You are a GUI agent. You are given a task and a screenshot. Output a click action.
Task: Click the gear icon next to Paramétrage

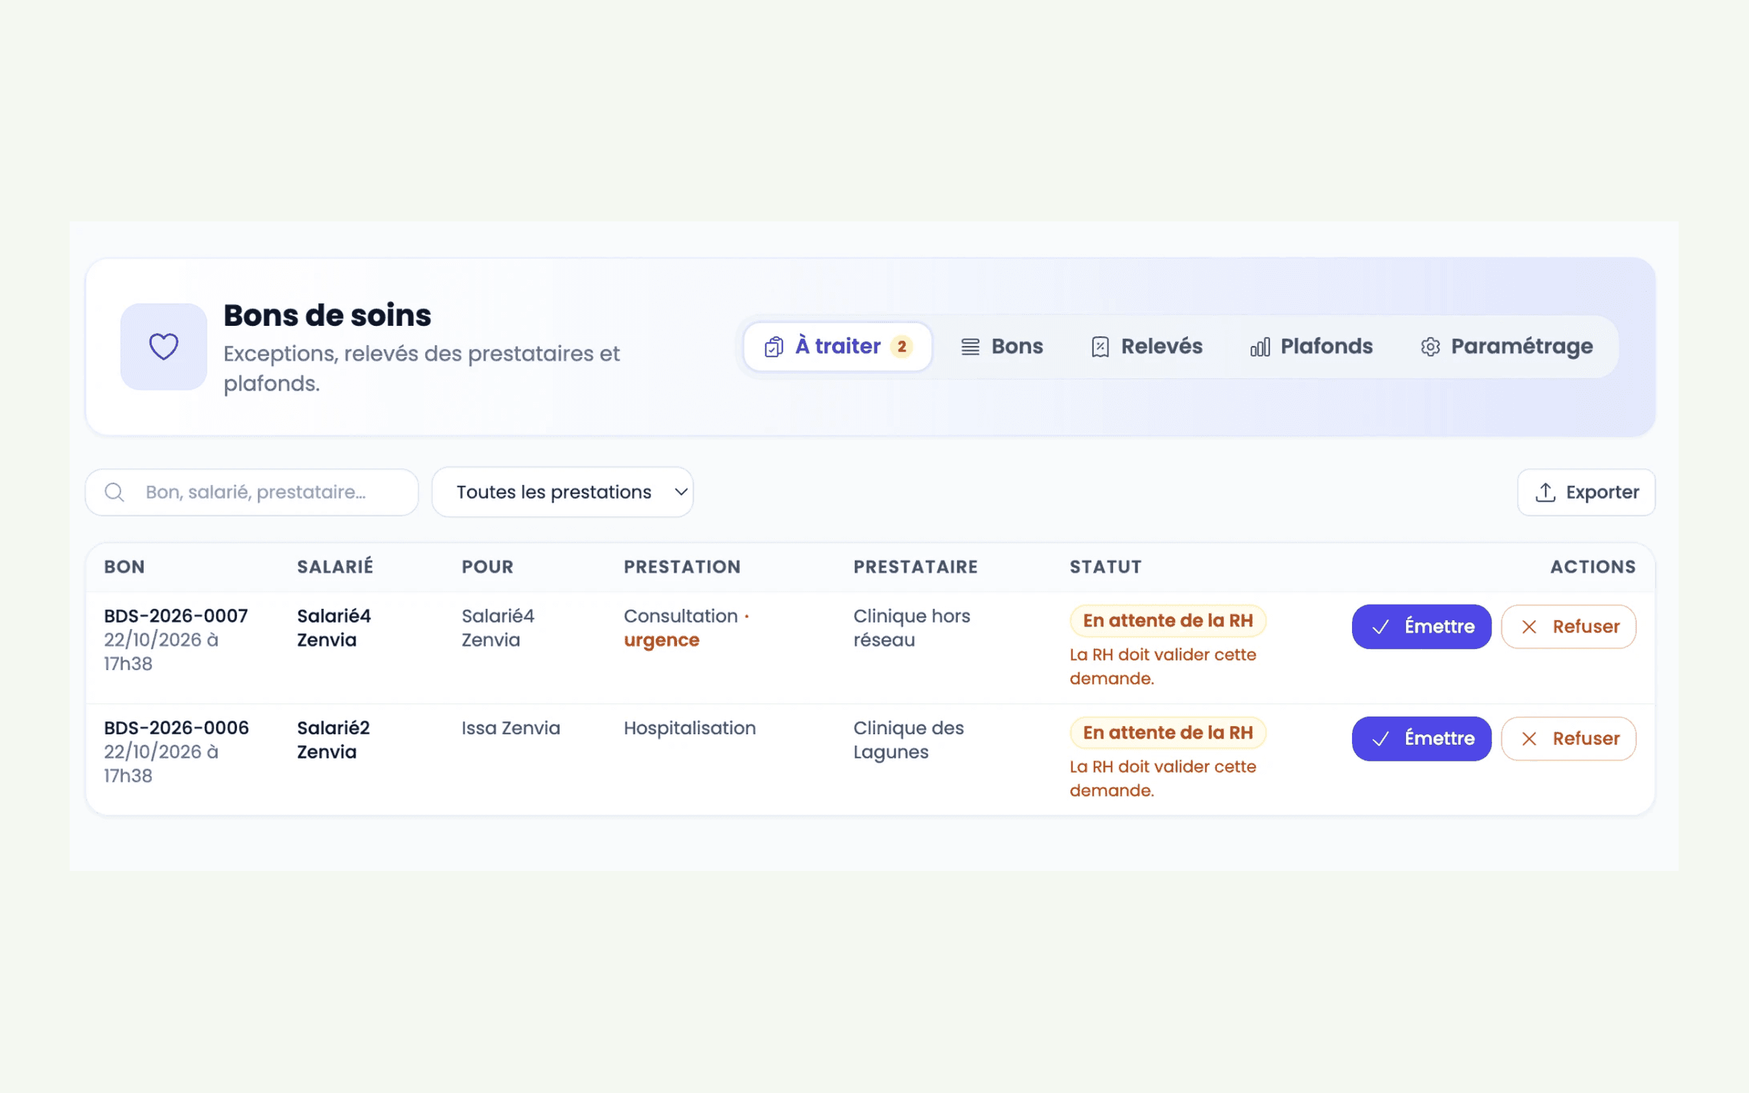pyautogui.click(x=1430, y=347)
